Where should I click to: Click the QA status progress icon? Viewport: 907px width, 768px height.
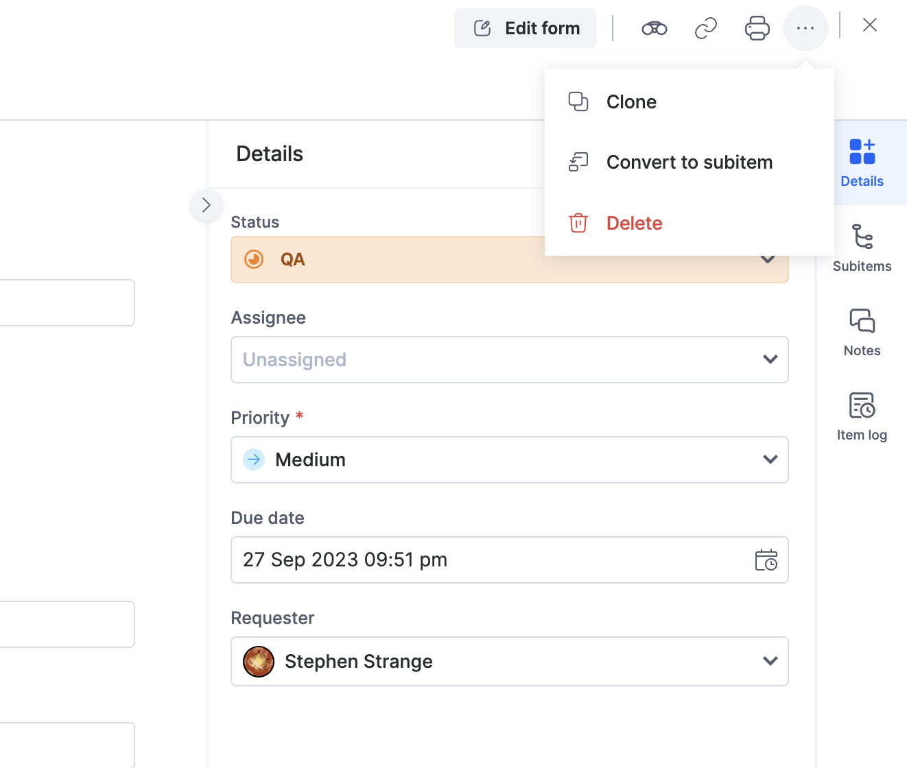click(254, 259)
